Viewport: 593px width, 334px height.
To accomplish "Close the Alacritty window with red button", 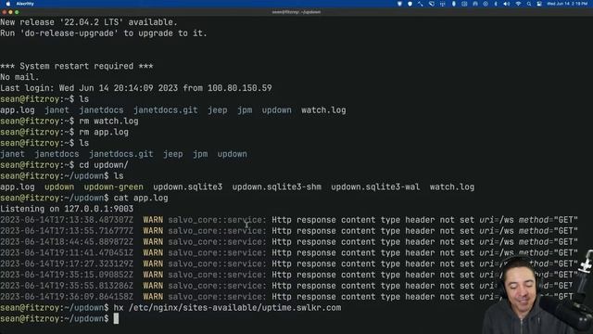I will [4, 12].
